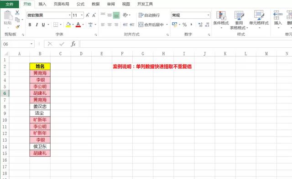The height and width of the screenshot is (179, 292).
Task: Expand the Font Color dropdown arrow
Action: pyautogui.click(x=83, y=25)
